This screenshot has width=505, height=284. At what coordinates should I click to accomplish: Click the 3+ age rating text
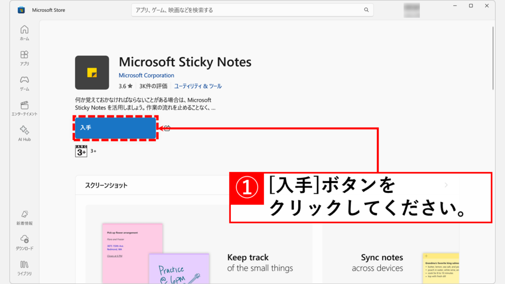[x=93, y=151]
